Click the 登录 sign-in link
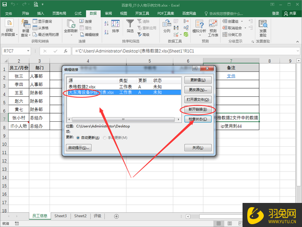 click(x=276, y=14)
